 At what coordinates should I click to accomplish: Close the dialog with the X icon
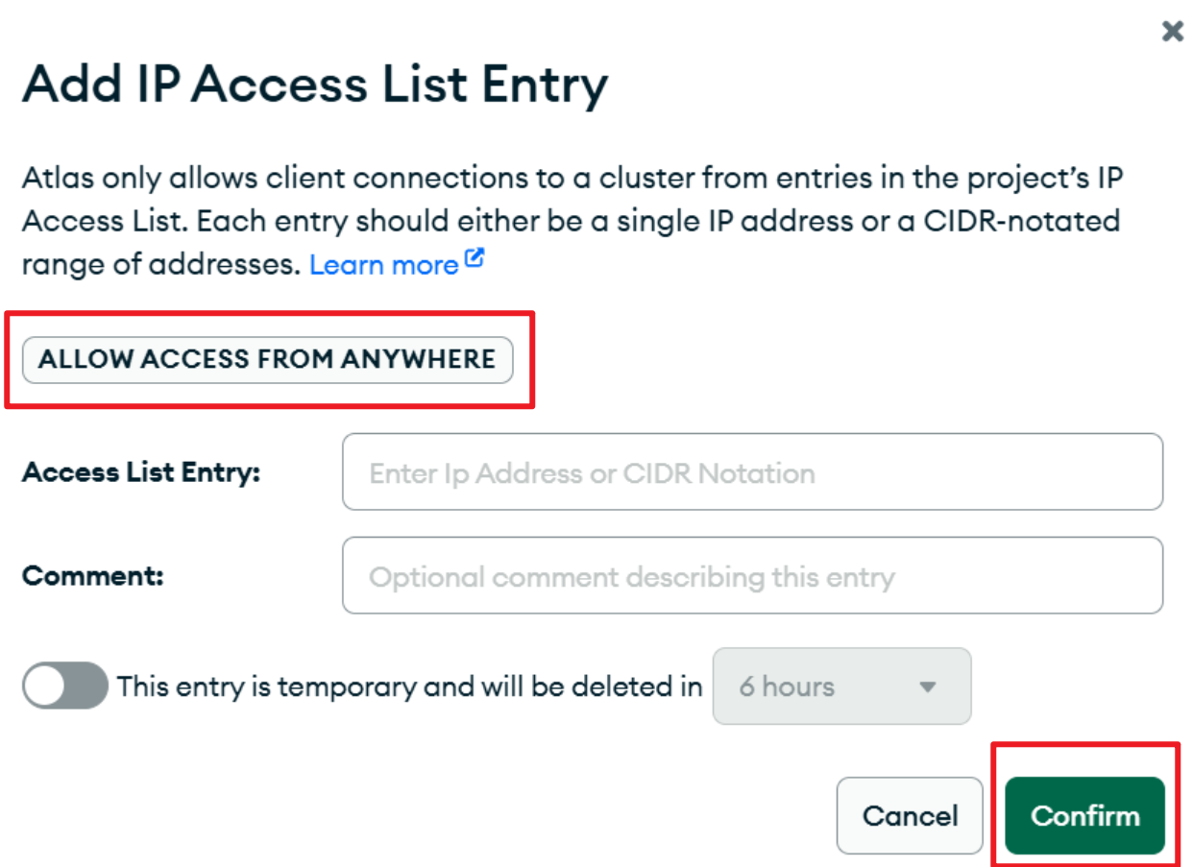pos(1172,32)
